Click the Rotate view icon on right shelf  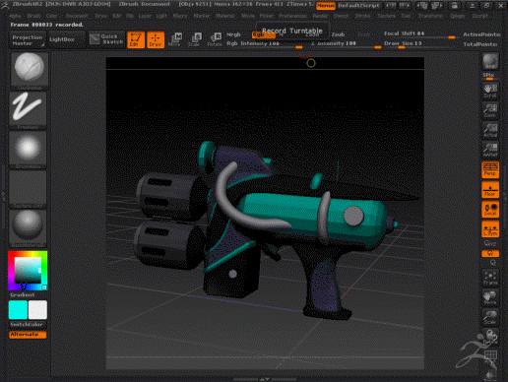(x=490, y=337)
